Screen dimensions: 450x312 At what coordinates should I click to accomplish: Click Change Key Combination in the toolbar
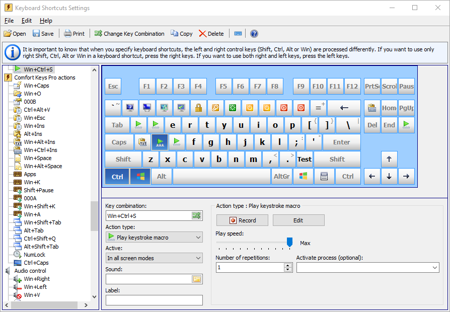point(129,34)
